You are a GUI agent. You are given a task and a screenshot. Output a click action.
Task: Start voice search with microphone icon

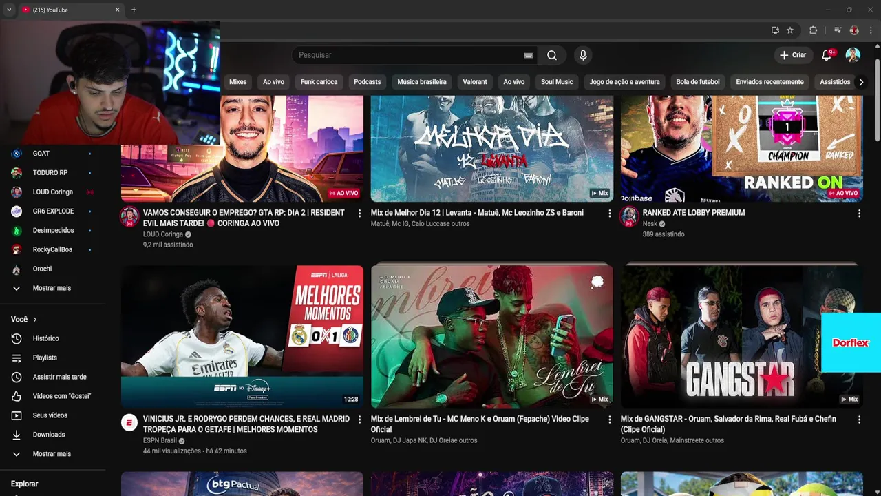click(x=583, y=55)
